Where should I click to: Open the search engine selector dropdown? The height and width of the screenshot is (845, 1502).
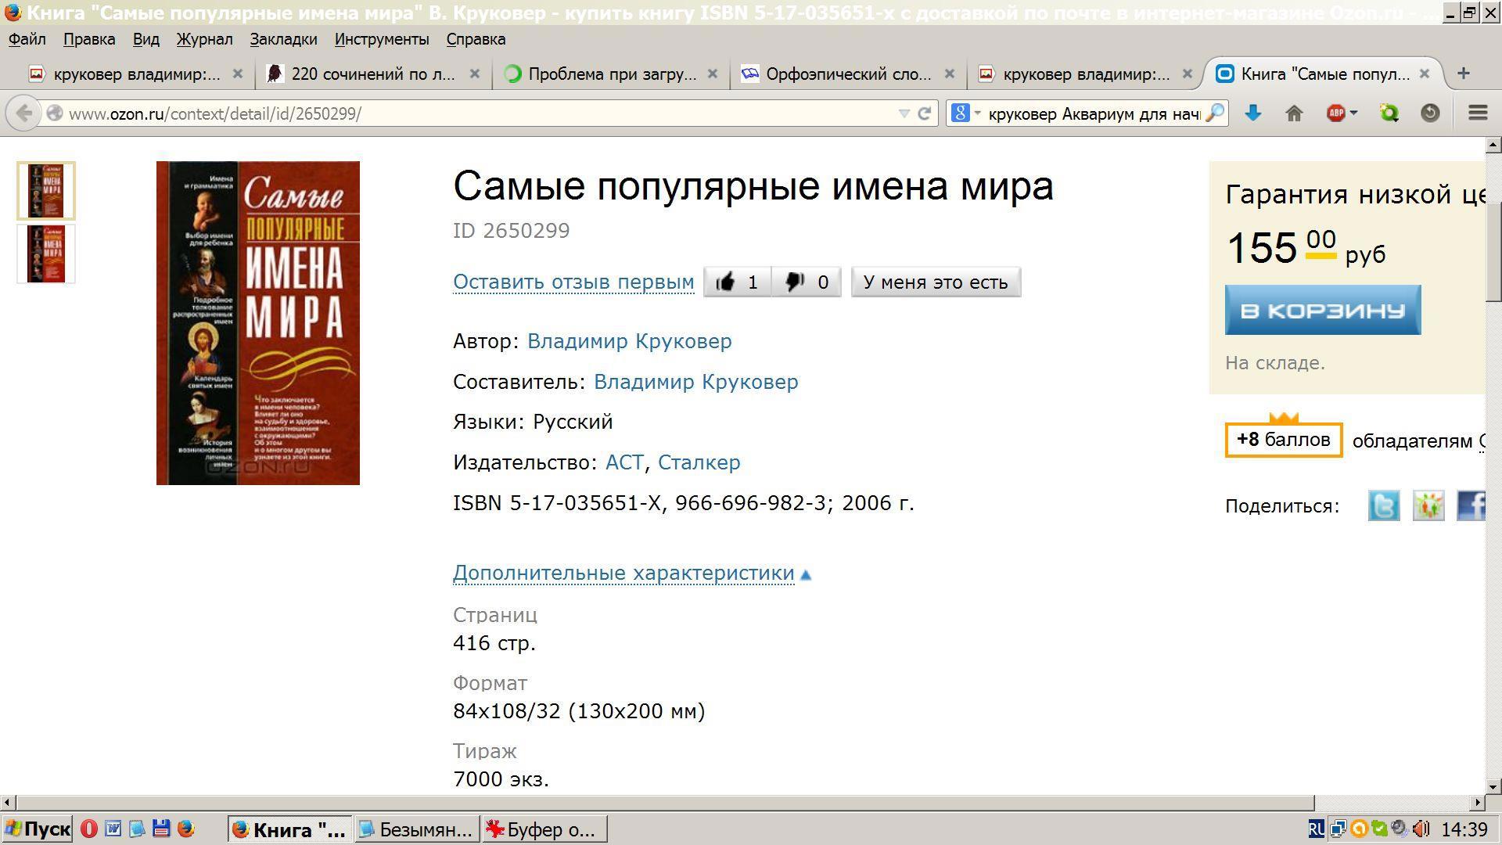pyautogui.click(x=965, y=113)
